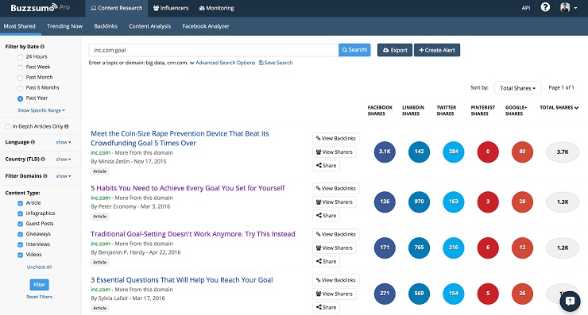Expand the Country (TLD) show dropdown

coord(64,159)
